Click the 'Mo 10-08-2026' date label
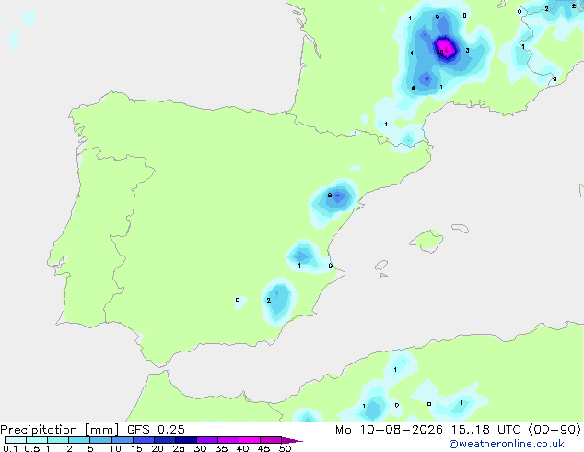Image resolution: width=584 pixels, height=452 pixels. click(389, 430)
